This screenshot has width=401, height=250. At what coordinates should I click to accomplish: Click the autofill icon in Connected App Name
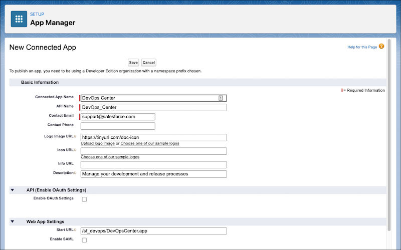[221, 98]
